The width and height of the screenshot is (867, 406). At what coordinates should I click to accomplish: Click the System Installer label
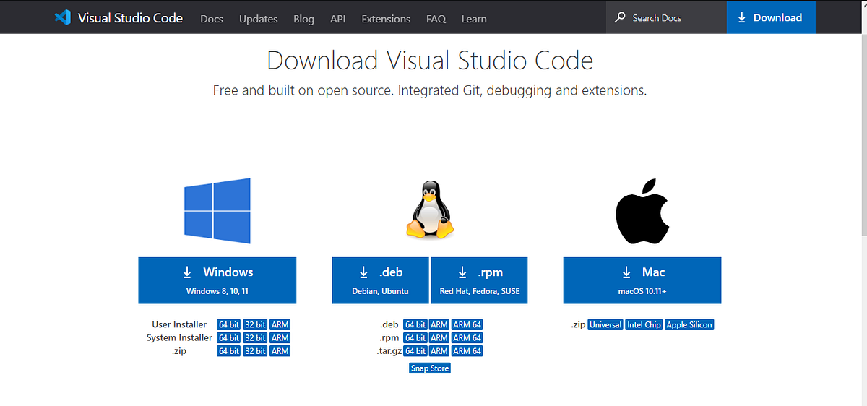click(179, 338)
